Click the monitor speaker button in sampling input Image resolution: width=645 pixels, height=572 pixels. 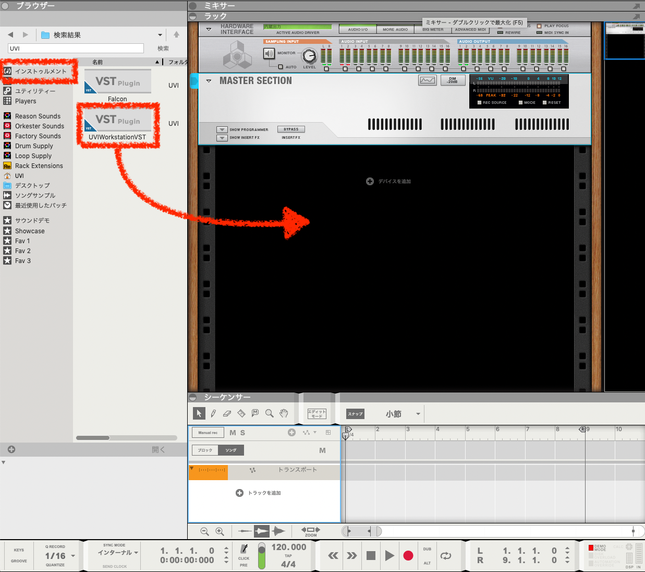[269, 53]
